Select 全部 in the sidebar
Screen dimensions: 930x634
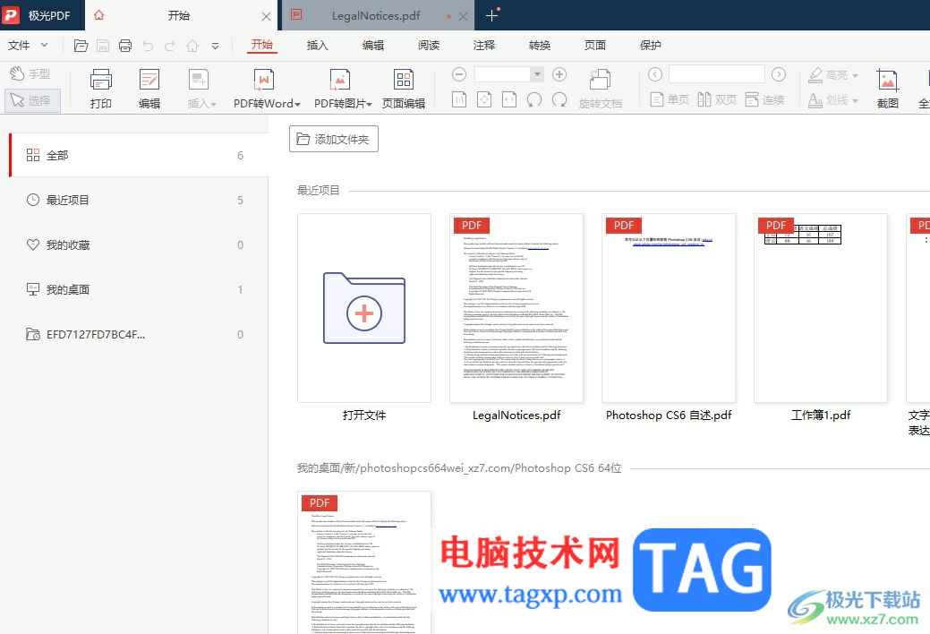(x=138, y=155)
